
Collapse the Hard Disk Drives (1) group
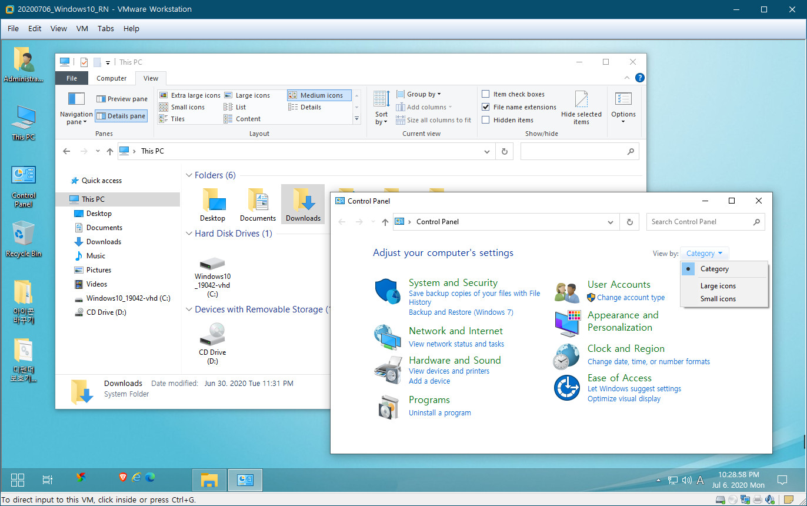point(189,234)
